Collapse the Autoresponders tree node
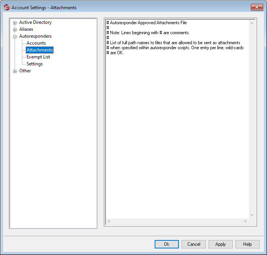The image size is (267, 255). (15, 37)
